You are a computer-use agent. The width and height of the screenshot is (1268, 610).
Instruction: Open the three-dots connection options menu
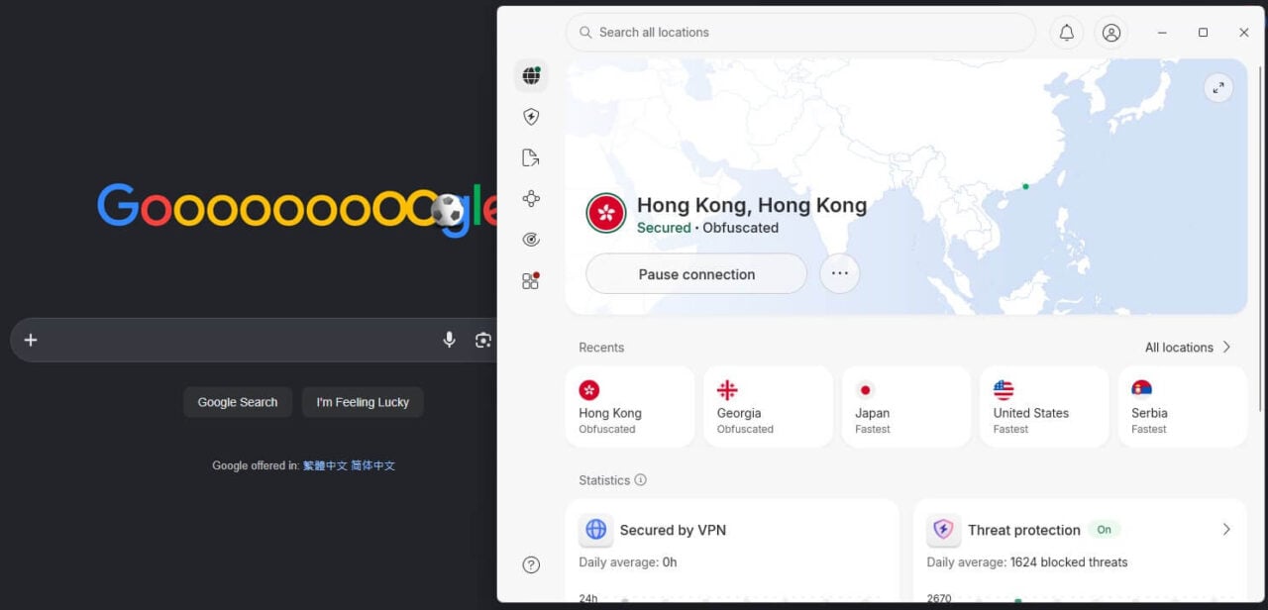840,274
